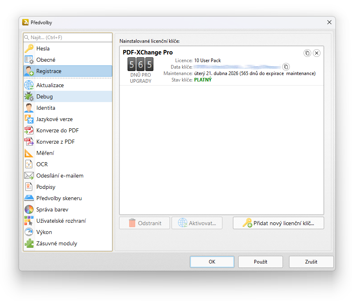The width and height of the screenshot is (352, 301).
Task: Open Zásuvné moduly settings
Action: click(x=68, y=243)
